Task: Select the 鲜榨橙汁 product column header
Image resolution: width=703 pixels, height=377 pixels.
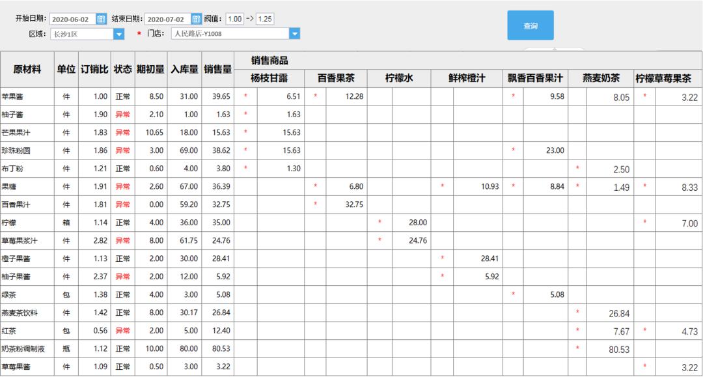Action: [467, 78]
